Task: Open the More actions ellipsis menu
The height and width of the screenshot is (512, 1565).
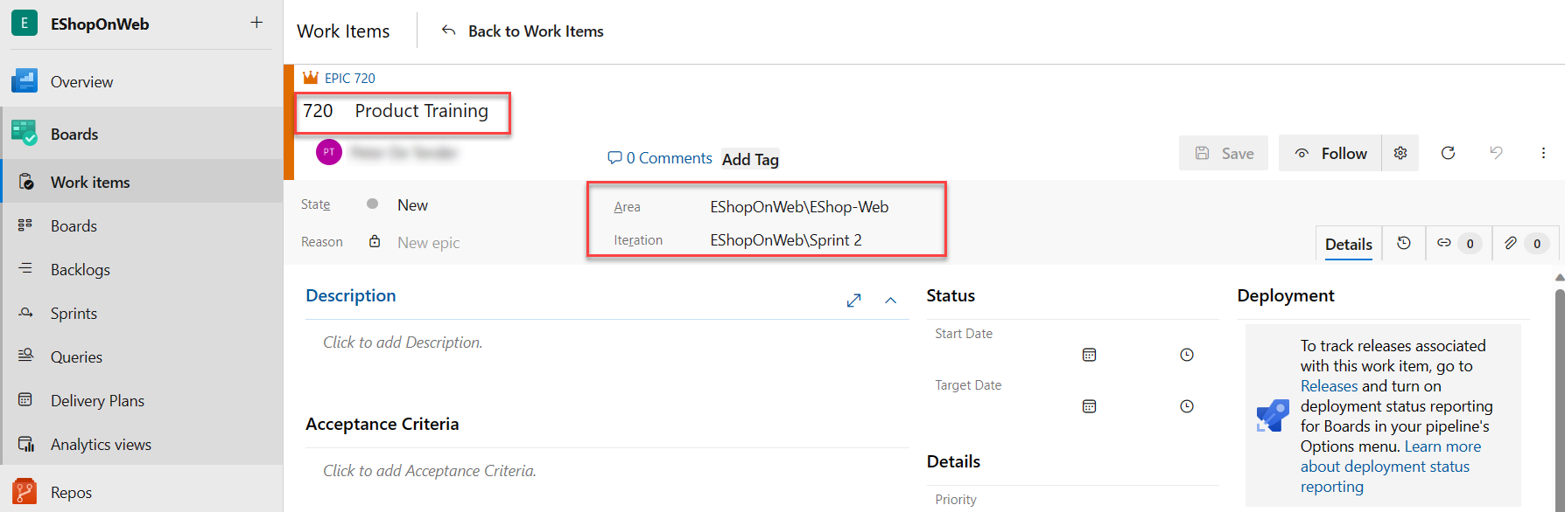Action: [1543, 153]
